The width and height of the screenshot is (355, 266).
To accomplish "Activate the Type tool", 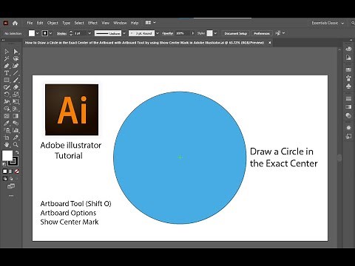I will 7,73.
